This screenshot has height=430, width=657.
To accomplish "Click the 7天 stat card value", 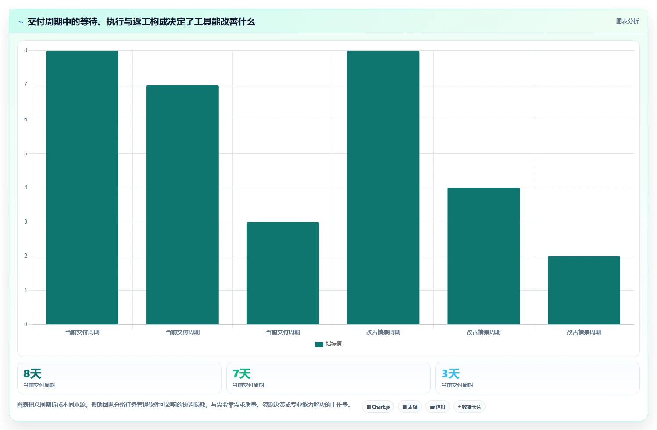I will pyautogui.click(x=241, y=374).
